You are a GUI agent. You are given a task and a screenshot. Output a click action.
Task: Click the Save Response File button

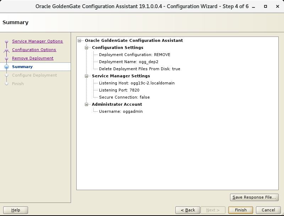click(254, 197)
